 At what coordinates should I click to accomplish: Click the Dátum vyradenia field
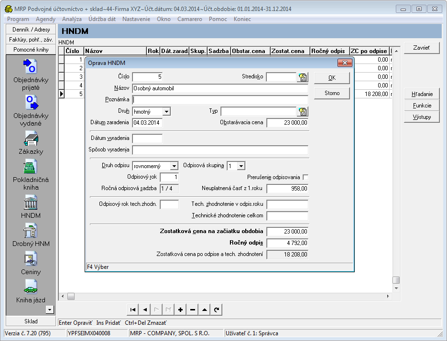pyautogui.click(x=147, y=139)
